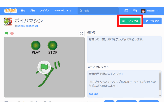Click the メモとクレジット scrollbar thumb
The height and width of the screenshot is (102, 164).
[160, 82]
